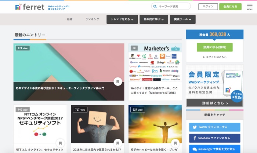The height and width of the screenshot is (153, 257).
Task: Open the 実践ツール dropdown menu
Action: click(182, 19)
